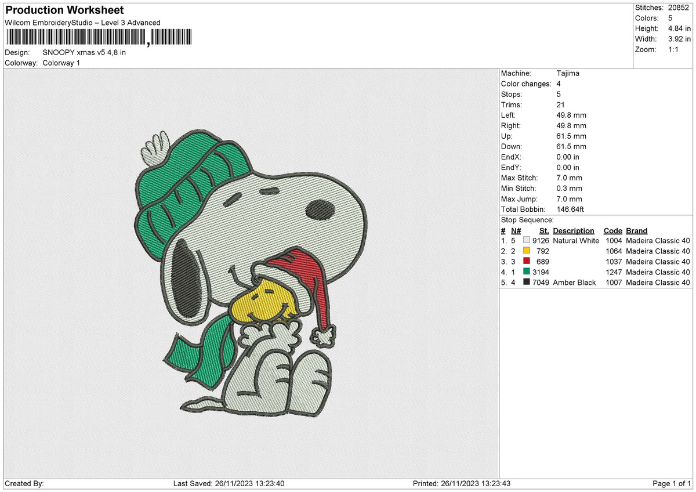This screenshot has width=696, height=492.
Task: Select the Natural White description
Action: 576,241
